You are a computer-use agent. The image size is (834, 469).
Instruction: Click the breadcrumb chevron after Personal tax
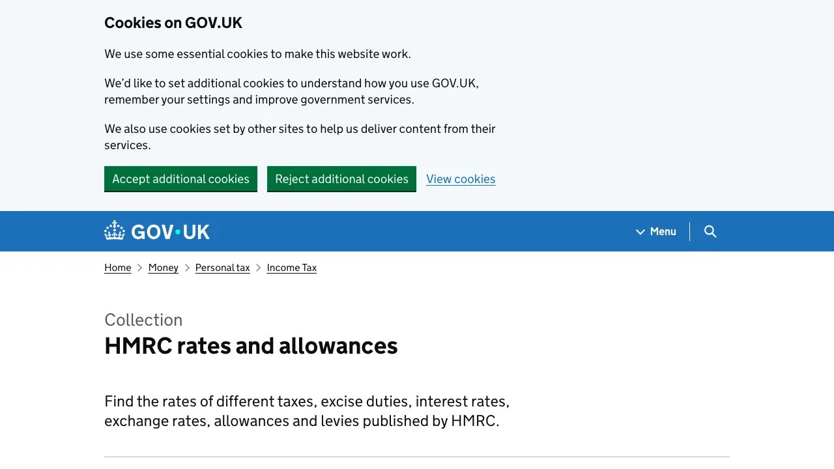click(x=259, y=268)
